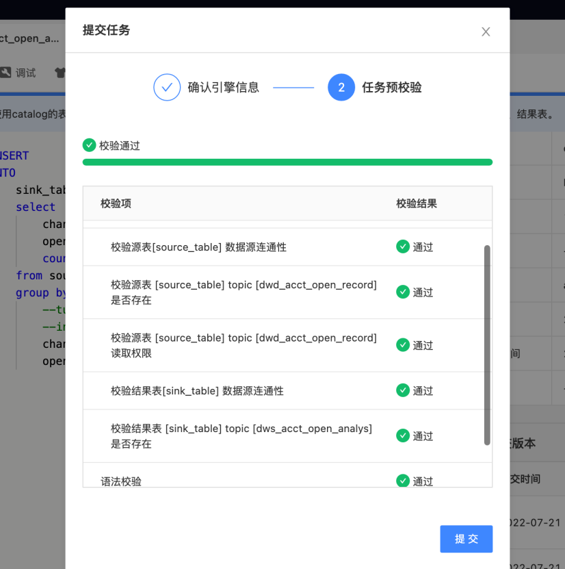Submit the task with 提交 button
This screenshot has height=569, width=565.
pos(466,539)
